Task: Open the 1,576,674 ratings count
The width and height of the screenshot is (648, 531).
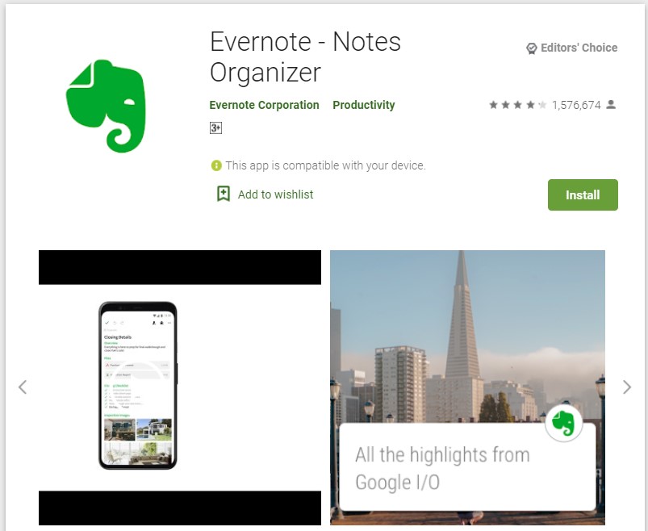Action: click(576, 105)
